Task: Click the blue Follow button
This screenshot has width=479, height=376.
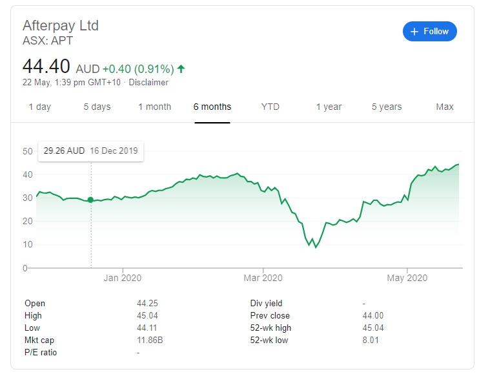Action: [429, 31]
